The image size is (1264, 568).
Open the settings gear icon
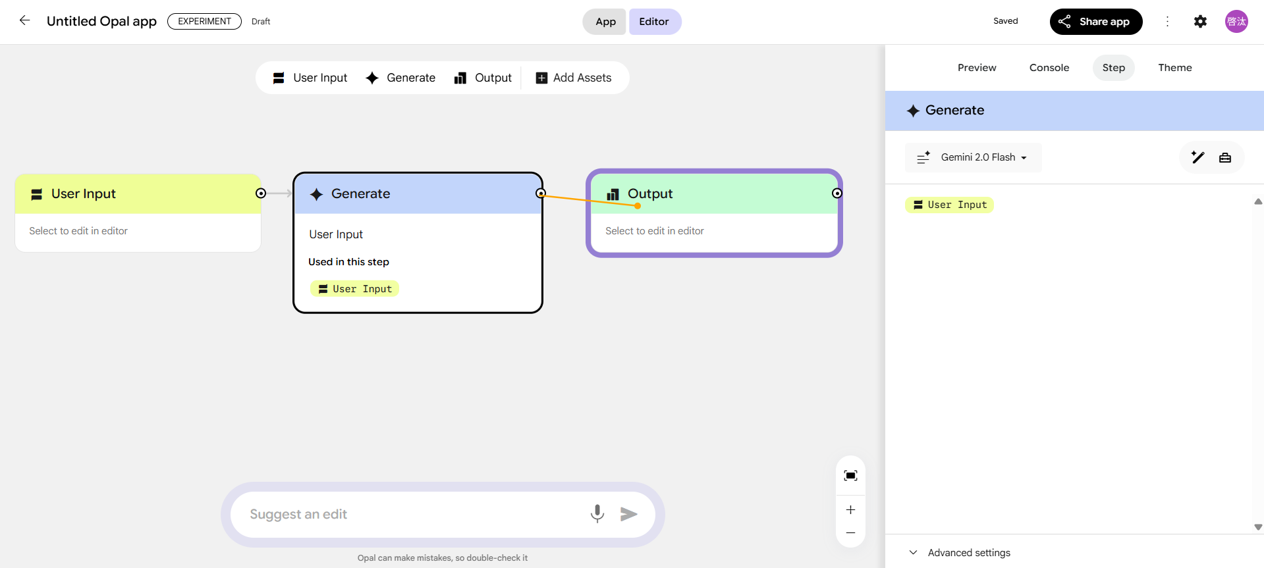(x=1200, y=22)
